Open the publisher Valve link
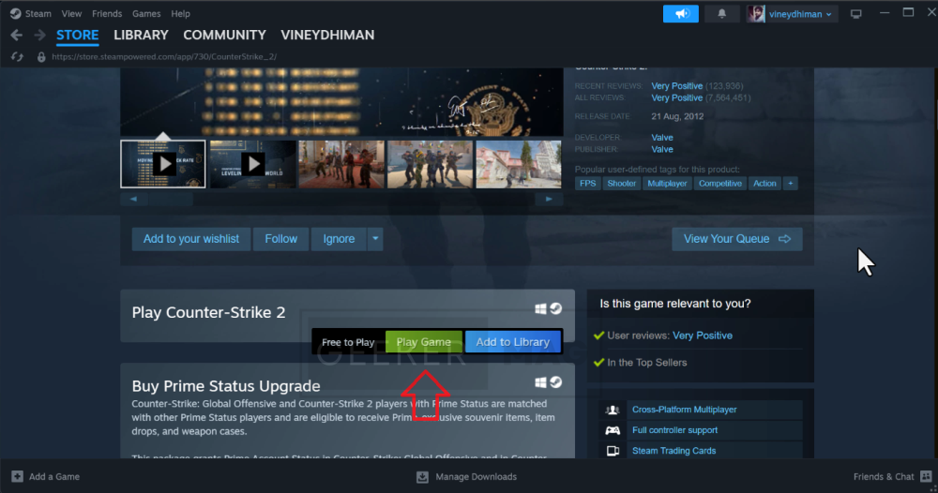 662,149
